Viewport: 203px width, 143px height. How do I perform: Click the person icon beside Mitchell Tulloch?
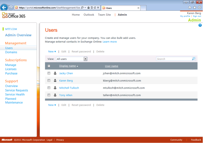(55, 88)
